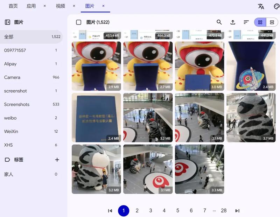Open the 3.7 MB striped cat statue photo

[251, 118]
